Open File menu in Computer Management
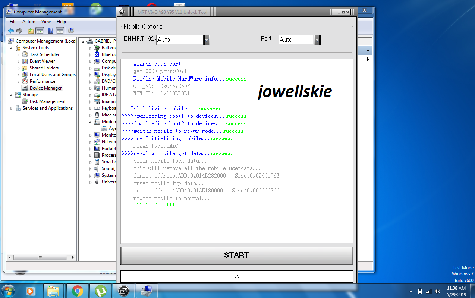The height and width of the screenshot is (298, 475). tap(13, 22)
